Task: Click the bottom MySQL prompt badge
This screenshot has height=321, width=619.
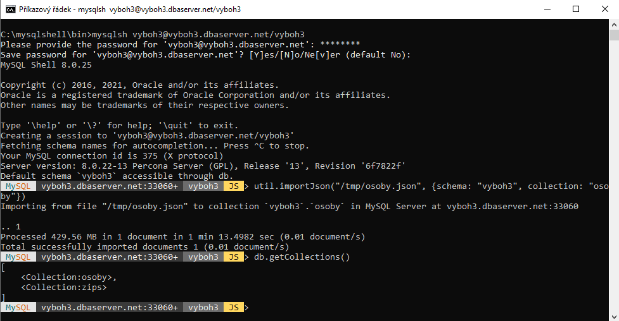Action: click(x=18, y=307)
